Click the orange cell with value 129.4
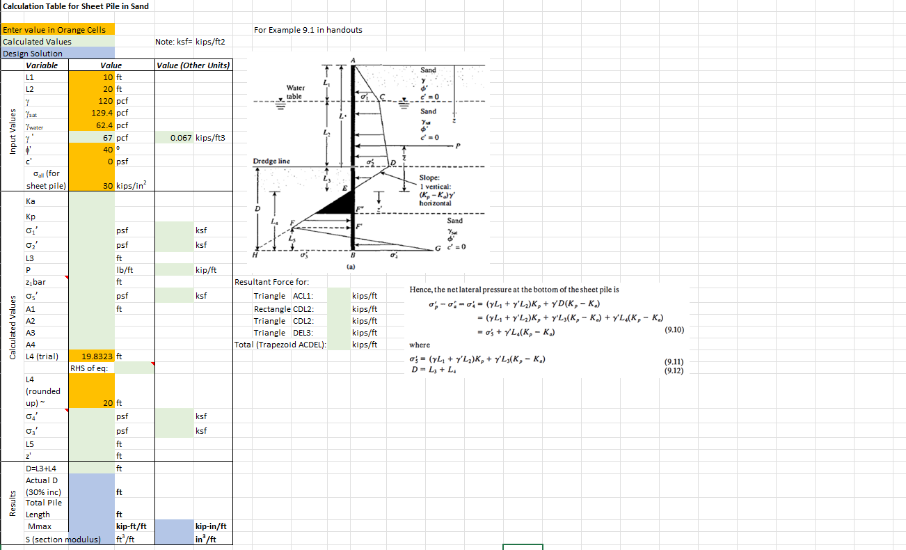The image size is (906, 550). (x=92, y=113)
